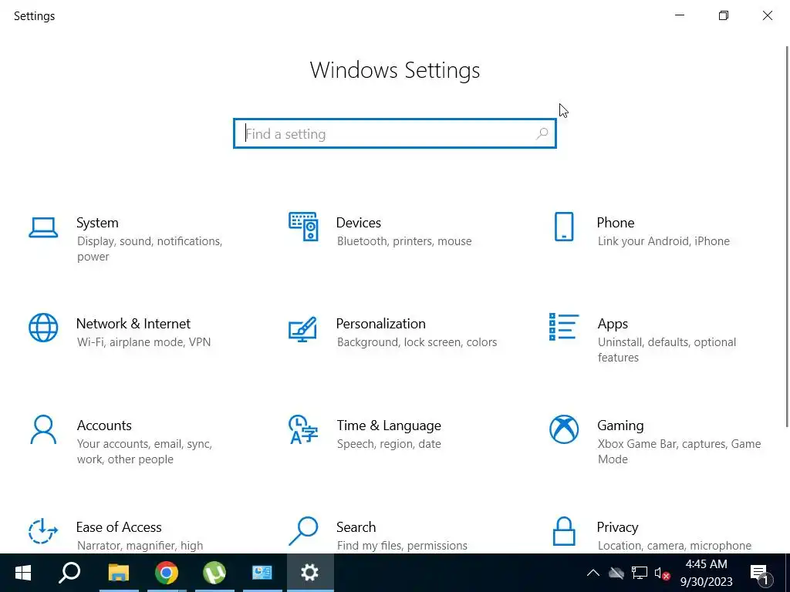This screenshot has height=592, width=790.
Task: Open the Devices keyboard-speaker icon
Action: (x=303, y=227)
